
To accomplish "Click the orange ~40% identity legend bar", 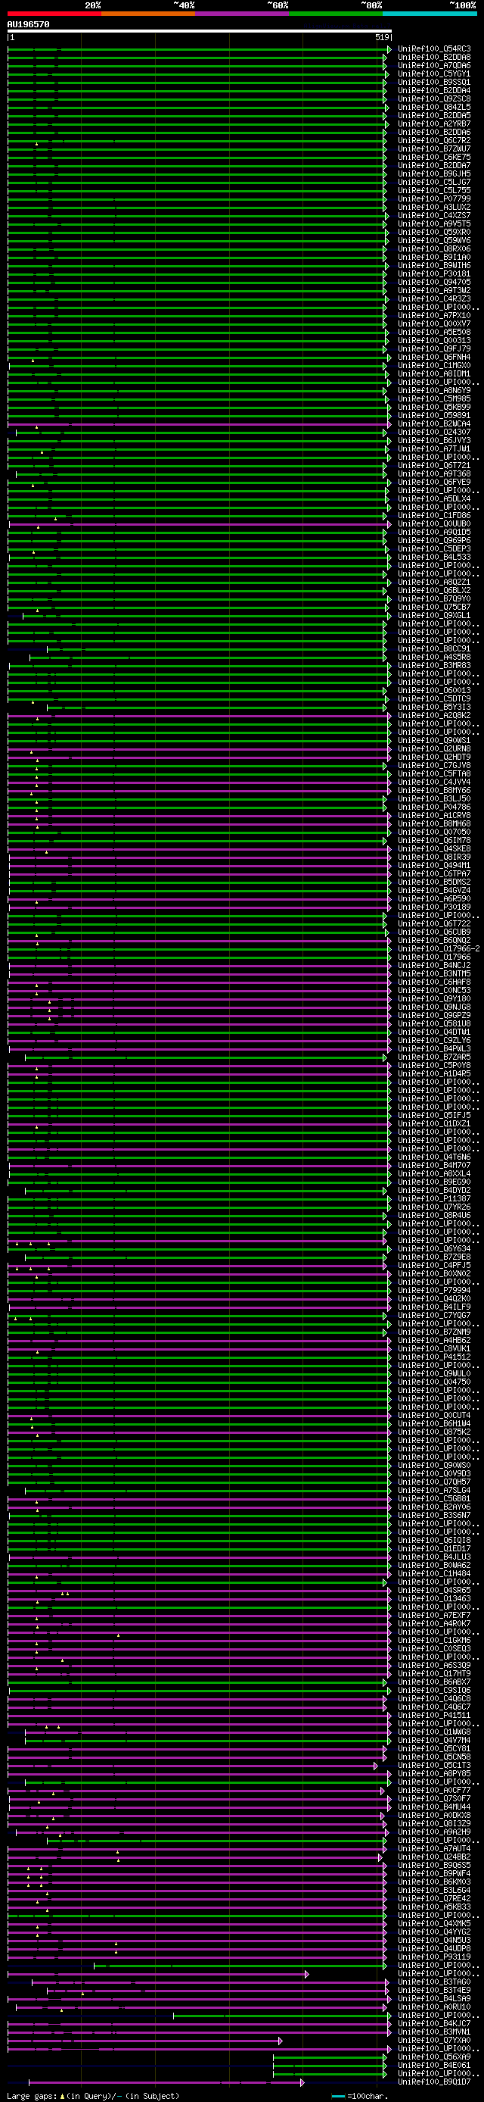I will click(148, 14).
